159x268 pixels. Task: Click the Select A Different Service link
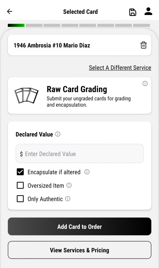[120, 68]
